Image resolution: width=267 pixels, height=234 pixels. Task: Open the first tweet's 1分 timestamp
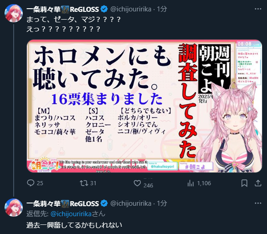(162, 9)
